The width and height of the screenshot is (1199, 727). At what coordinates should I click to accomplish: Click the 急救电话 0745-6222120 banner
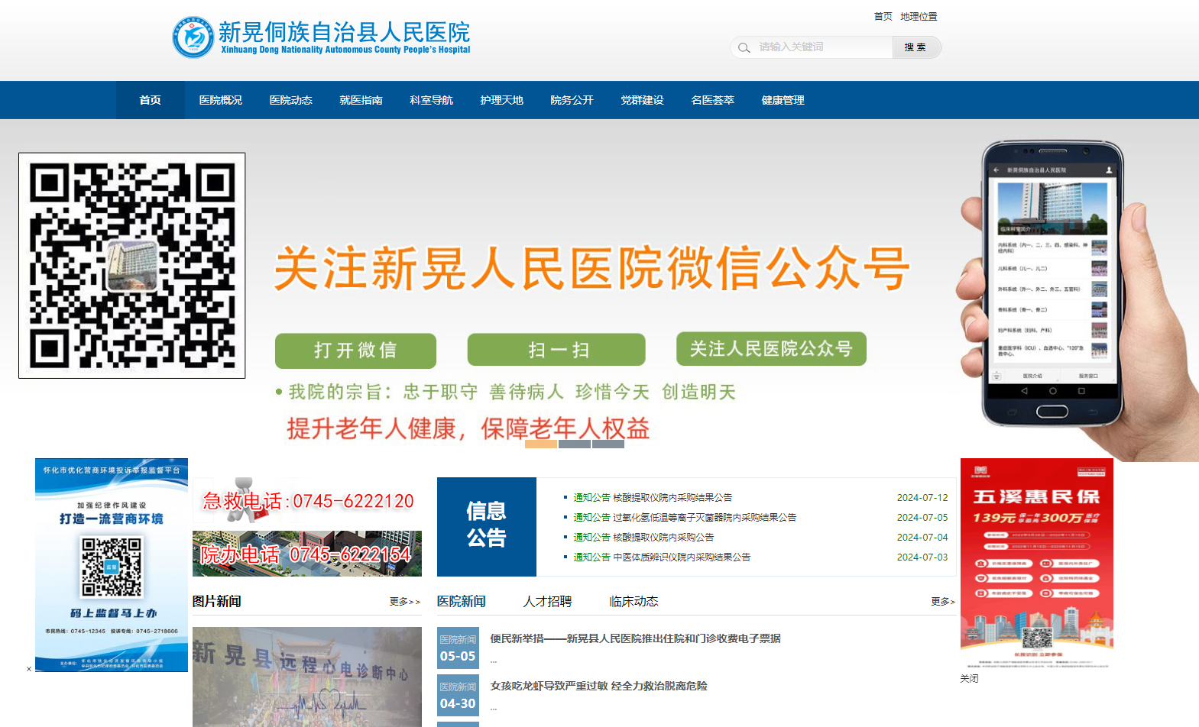click(307, 501)
